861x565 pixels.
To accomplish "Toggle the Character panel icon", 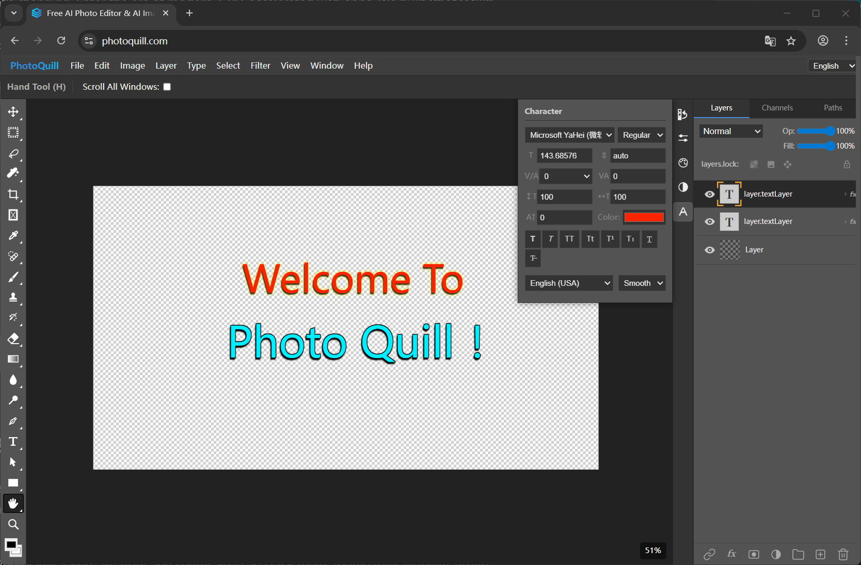I will [x=683, y=212].
